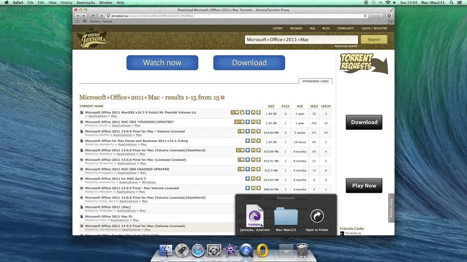The image size is (467, 262).
Task: Click the Play Now sidebar button
Action: click(364, 186)
